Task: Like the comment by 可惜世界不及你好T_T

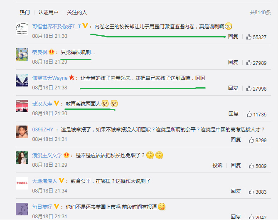Action: pyautogui.click(x=249, y=37)
